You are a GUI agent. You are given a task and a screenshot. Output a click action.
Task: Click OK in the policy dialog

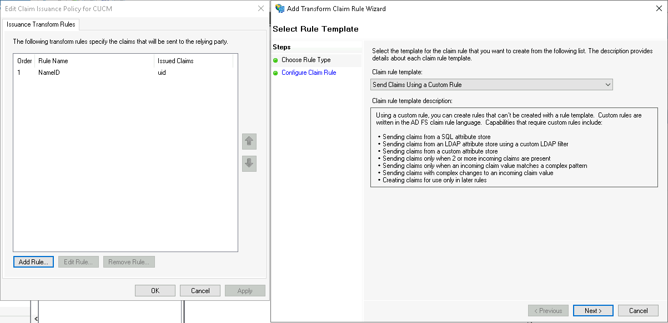[155, 291]
